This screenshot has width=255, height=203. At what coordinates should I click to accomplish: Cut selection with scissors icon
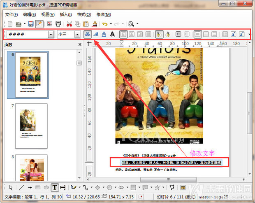point(69,24)
